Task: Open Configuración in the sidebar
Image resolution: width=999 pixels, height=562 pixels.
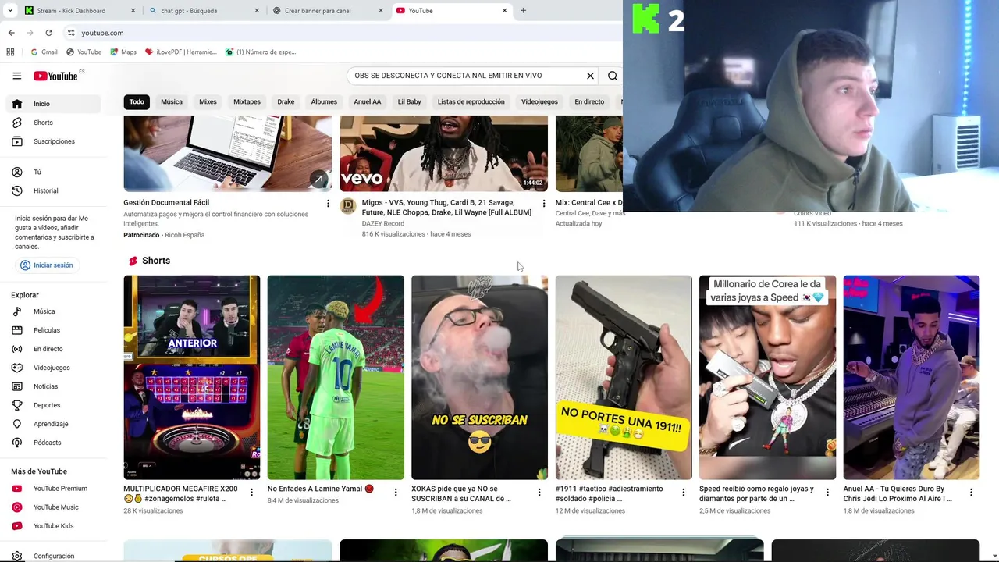Action: [x=54, y=556]
